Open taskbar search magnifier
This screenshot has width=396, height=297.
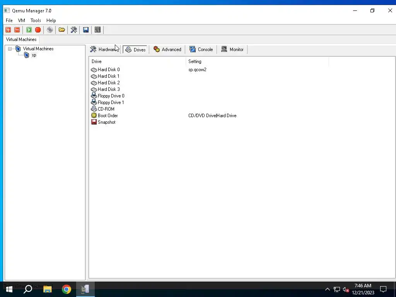[28, 289]
